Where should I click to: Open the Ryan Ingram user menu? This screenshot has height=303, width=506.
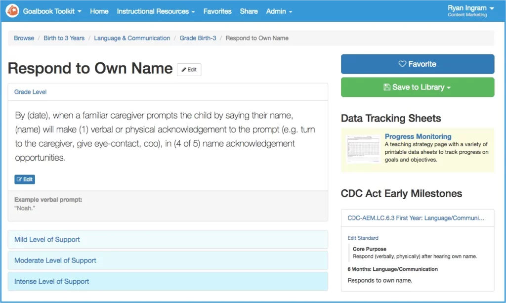point(470,8)
